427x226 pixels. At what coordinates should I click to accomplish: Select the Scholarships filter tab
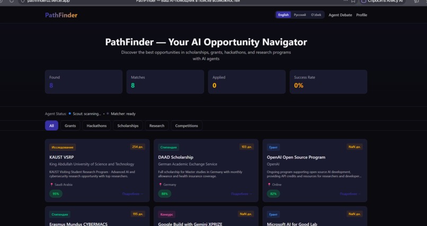(128, 126)
